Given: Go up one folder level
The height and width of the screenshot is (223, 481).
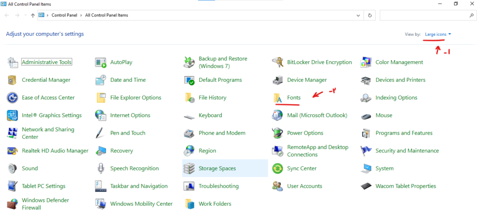Looking at the screenshot, I should [32, 16].
